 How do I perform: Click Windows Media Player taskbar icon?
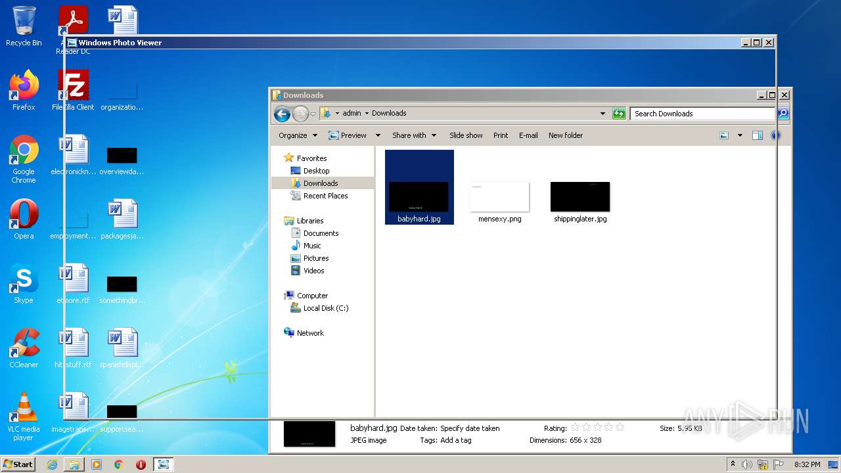[97, 464]
